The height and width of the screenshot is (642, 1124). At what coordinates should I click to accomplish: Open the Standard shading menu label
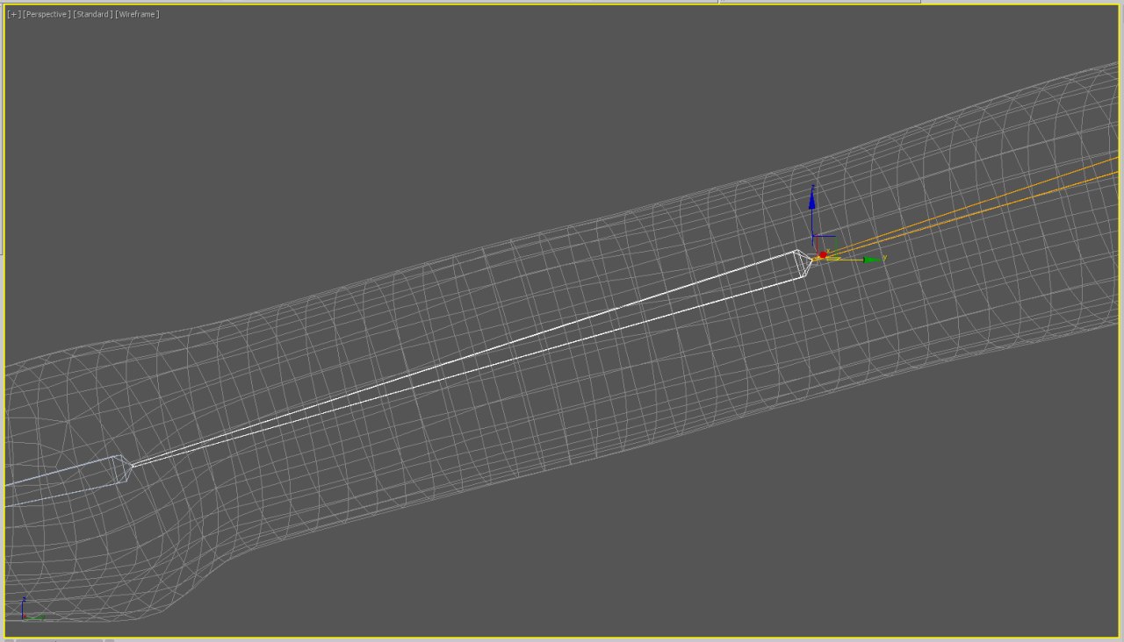[93, 14]
